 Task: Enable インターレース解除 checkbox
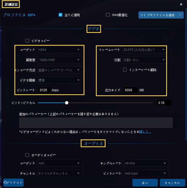coord(125,70)
